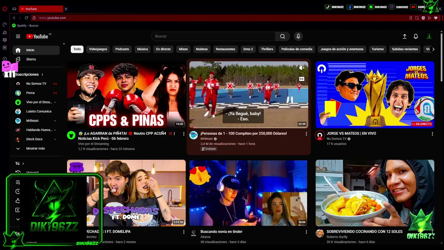Open the CPPS & PIÑAS video thumbnail
This screenshot has height=250, width=444.
(126, 95)
